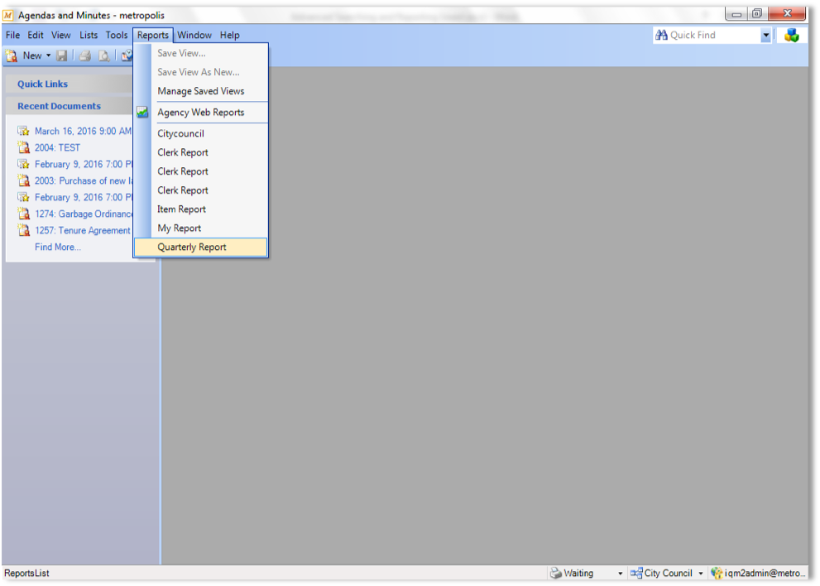Expand the Waiting status dropdown arrow
This screenshot has width=820, height=586.
pos(621,574)
